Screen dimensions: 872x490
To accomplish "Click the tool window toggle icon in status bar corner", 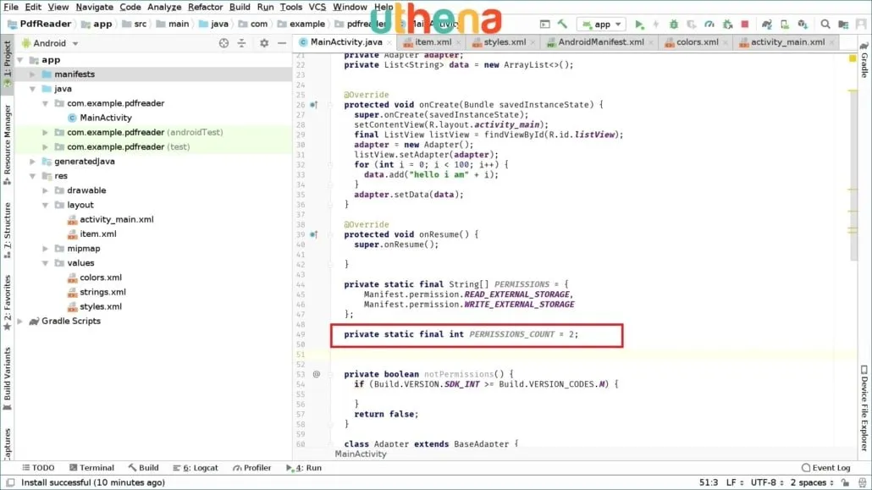I will coord(10,482).
